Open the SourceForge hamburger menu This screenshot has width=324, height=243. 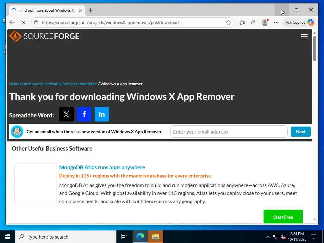pos(304,37)
